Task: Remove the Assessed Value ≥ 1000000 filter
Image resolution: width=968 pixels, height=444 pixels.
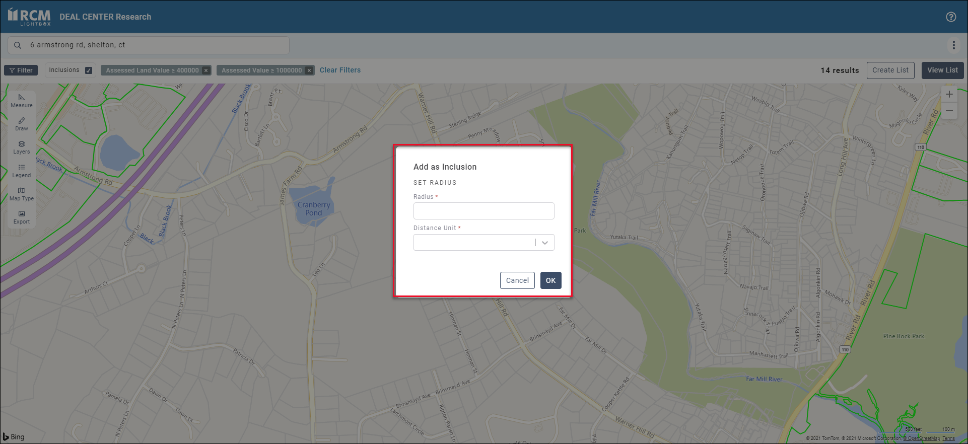Action: pyautogui.click(x=309, y=70)
